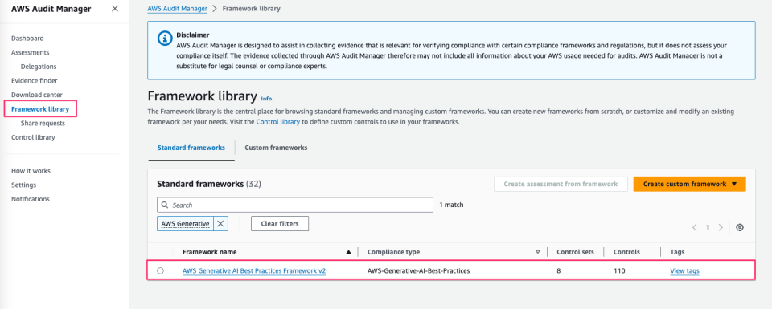This screenshot has width=772, height=309.
Task: Click the disclaimer info icon
Action: (x=164, y=39)
